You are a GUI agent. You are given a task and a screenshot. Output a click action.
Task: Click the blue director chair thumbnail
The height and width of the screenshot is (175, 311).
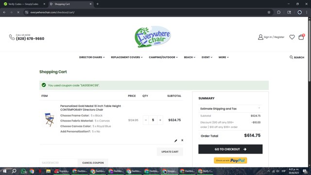click(x=49, y=120)
